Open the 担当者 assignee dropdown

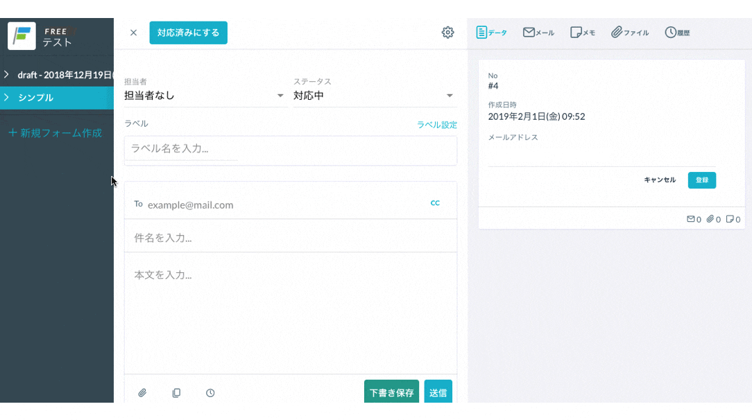pyautogui.click(x=205, y=96)
